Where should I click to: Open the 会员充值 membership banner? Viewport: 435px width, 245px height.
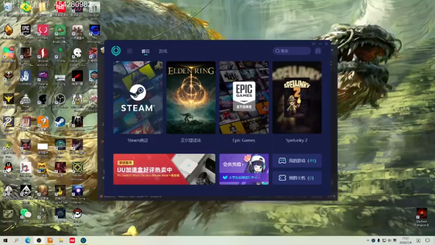point(244,169)
